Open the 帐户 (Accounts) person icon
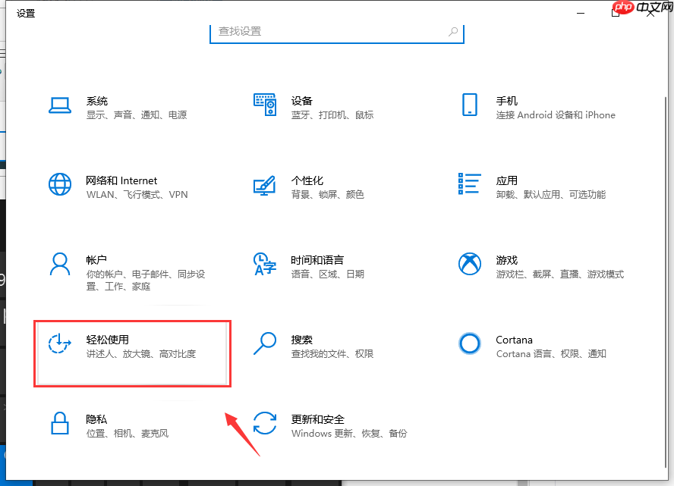The height and width of the screenshot is (486, 674). point(60,262)
